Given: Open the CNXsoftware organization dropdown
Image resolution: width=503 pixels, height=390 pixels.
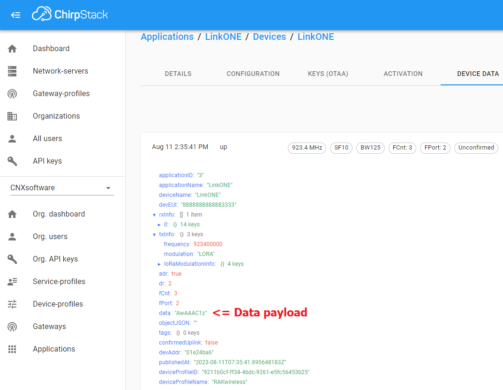Looking at the screenshot, I should pos(62,187).
